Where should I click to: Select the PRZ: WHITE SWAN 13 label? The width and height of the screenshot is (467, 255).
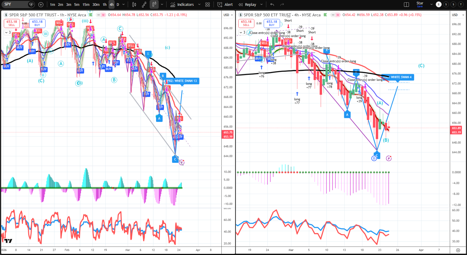point(182,81)
